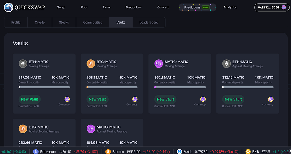The width and height of the screenshot is (291, 154).
Task: Click the currency icon in the 312.15 MATIC vault card
Action: 271,99
